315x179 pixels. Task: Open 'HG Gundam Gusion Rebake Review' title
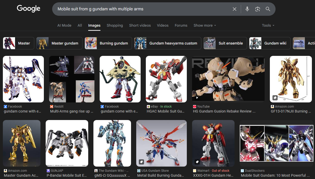[x=224, y=111]
